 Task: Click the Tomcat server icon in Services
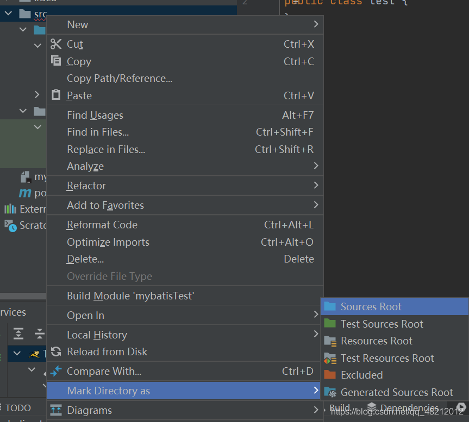click(x=35, y=354)
